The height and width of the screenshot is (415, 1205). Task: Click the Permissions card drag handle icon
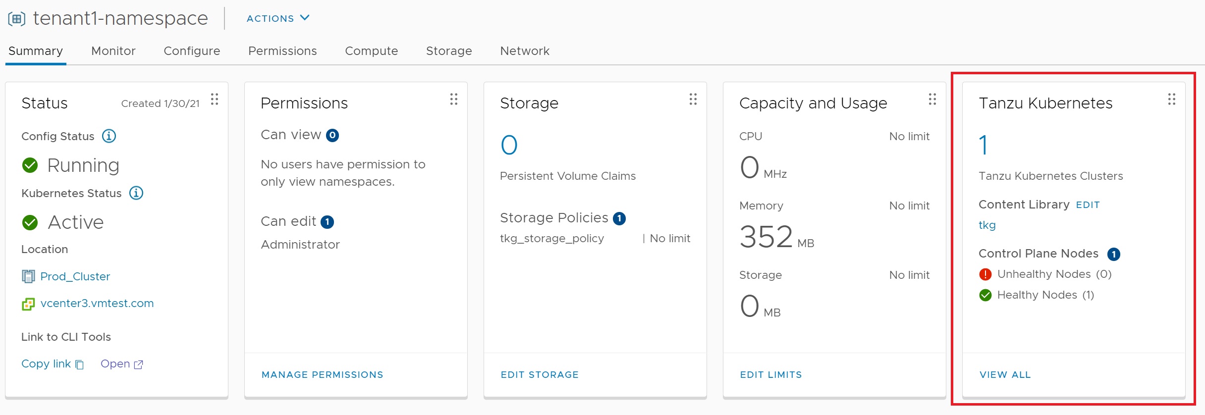[x=454, y=100]
